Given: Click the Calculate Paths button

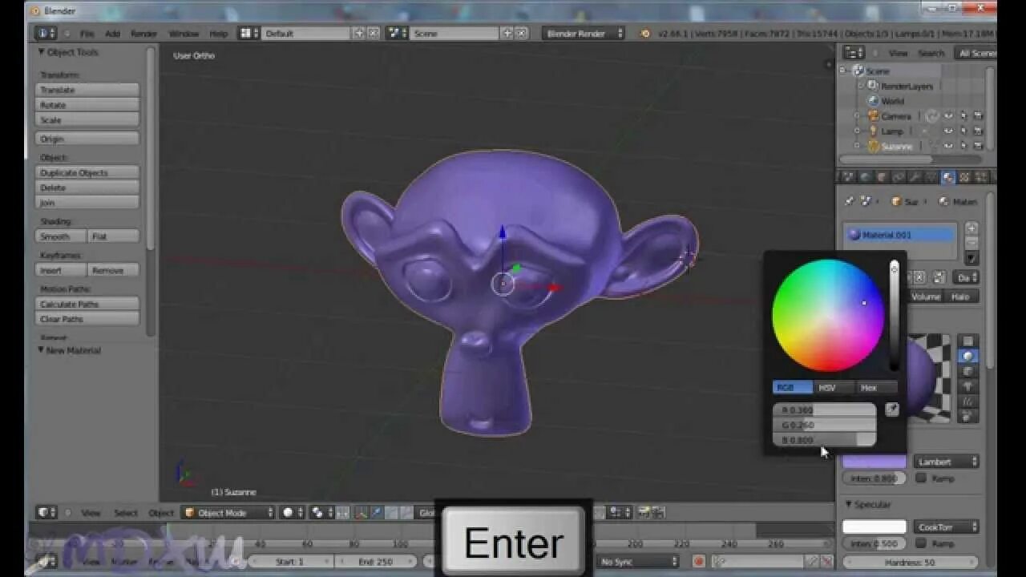Looking at the screenshot, I should (87, 304).
